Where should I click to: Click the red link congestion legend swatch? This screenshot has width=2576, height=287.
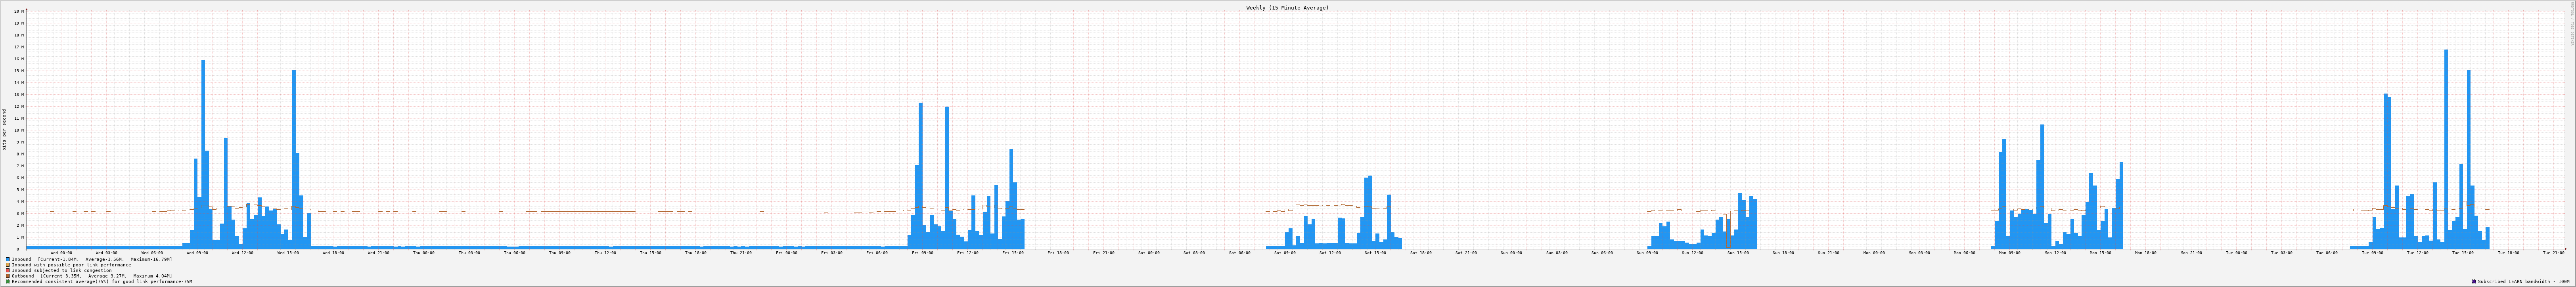(8, 270)
